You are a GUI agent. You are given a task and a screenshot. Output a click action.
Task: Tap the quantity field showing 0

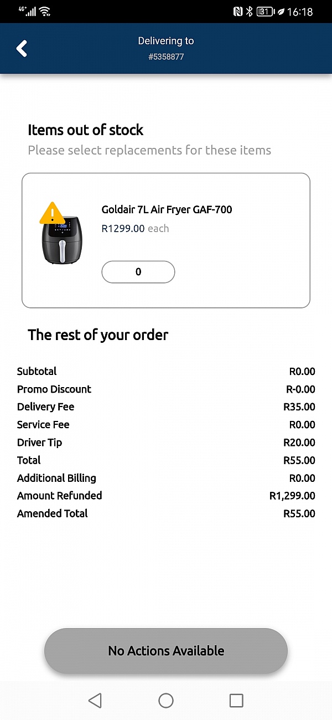[x=138, y=272]
